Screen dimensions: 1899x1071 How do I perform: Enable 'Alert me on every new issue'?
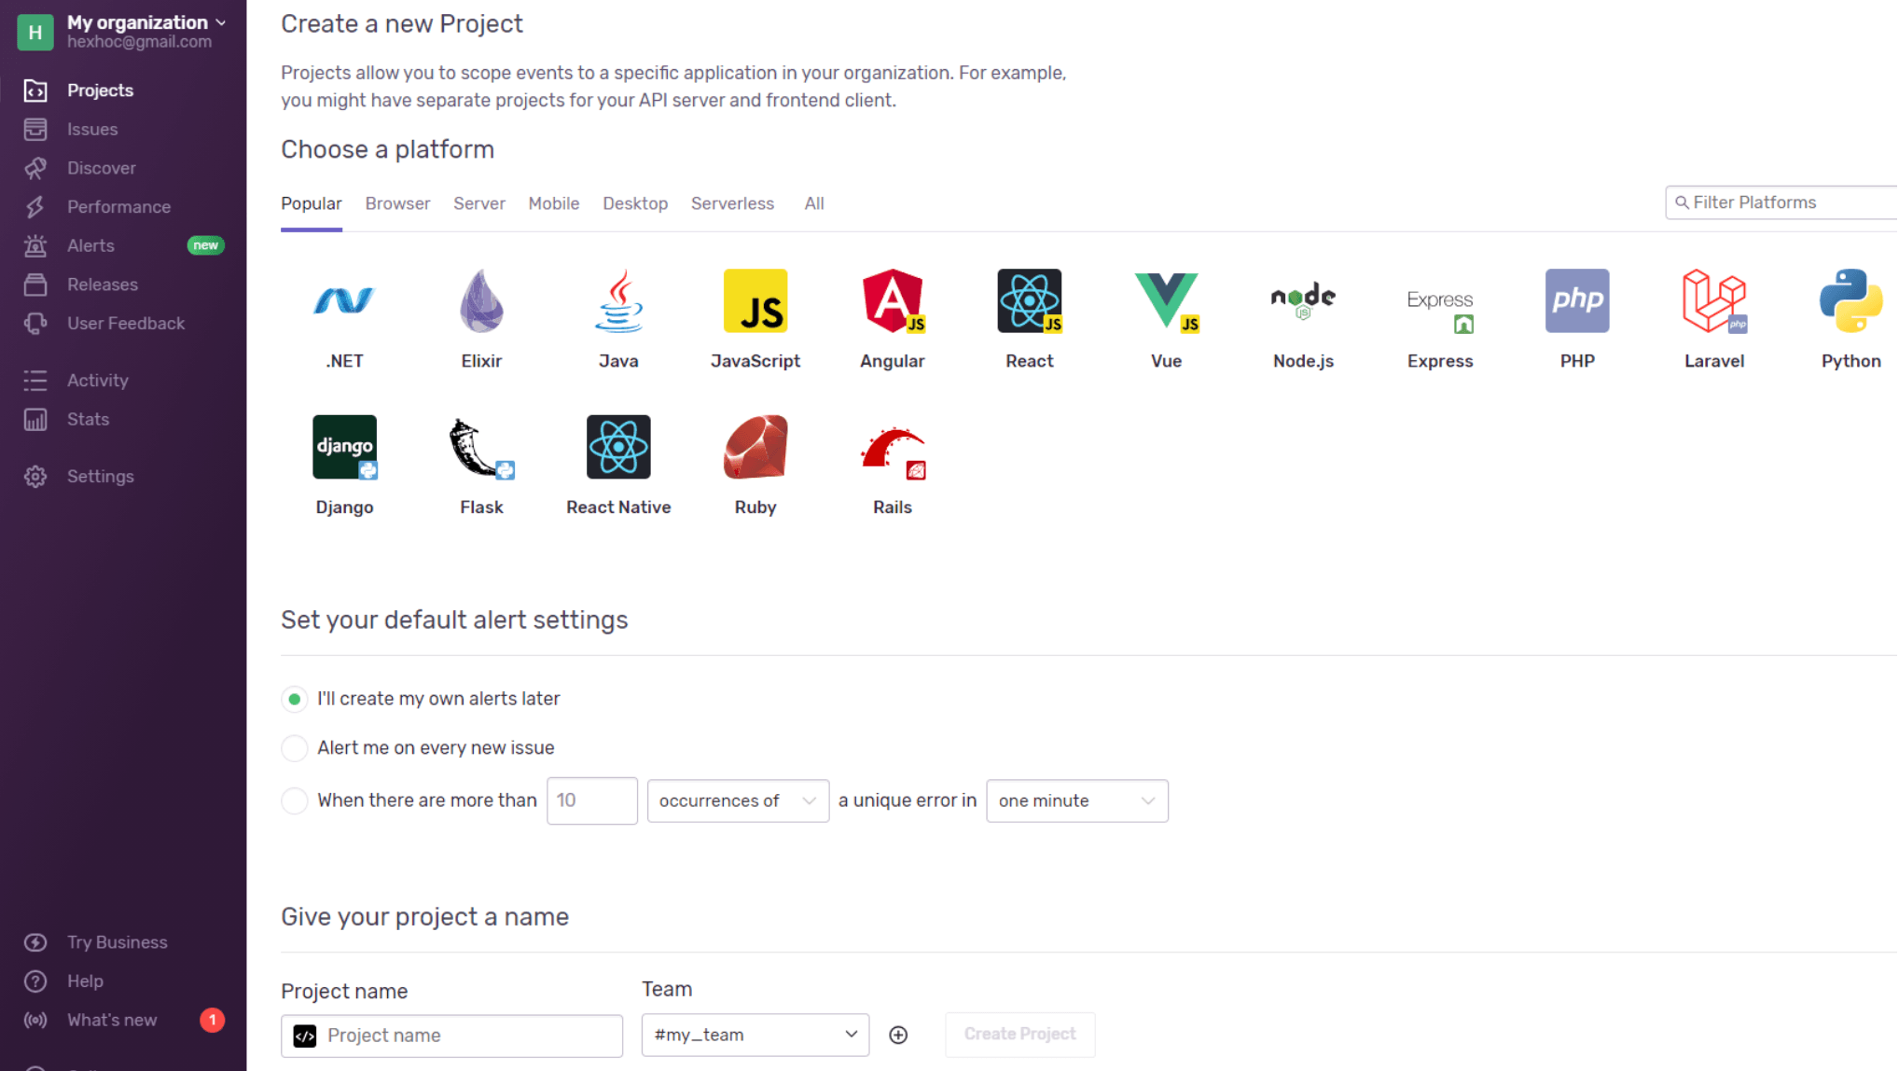(x=295, y=748)
